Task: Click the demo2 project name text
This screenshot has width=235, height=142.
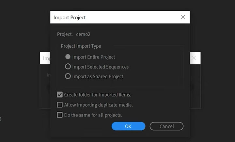Action: tap(83, 34)
